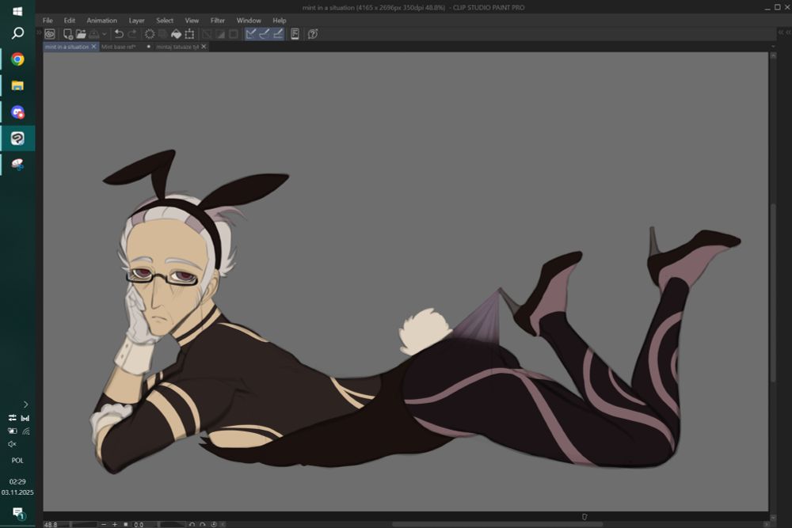Expand the save options dropdown arrow
Viewport: 792px width, 528px height.
tap(105, 34)
